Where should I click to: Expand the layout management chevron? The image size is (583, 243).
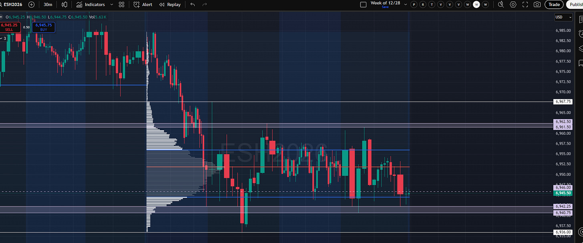[x=406, y=4]
